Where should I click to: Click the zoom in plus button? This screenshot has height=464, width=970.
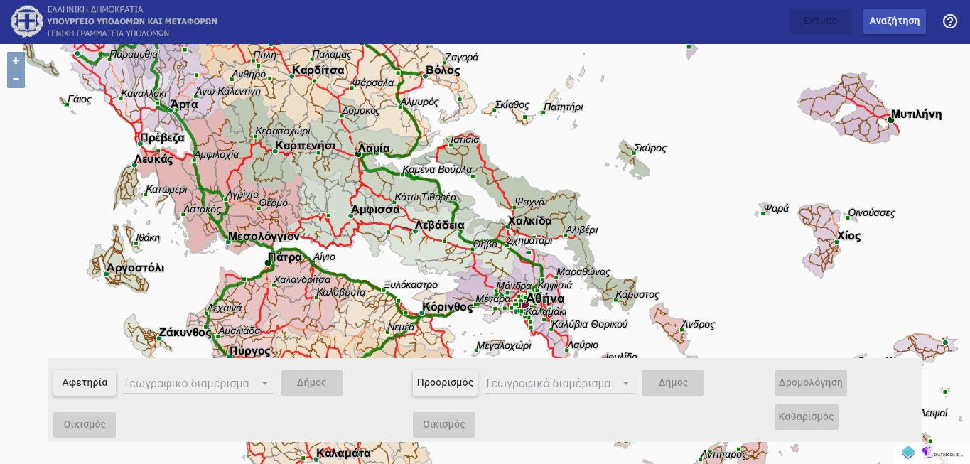pyautogui.click(x=16, y=61)
